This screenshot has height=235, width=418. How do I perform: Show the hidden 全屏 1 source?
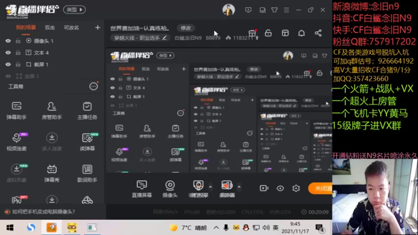[8, 76]
